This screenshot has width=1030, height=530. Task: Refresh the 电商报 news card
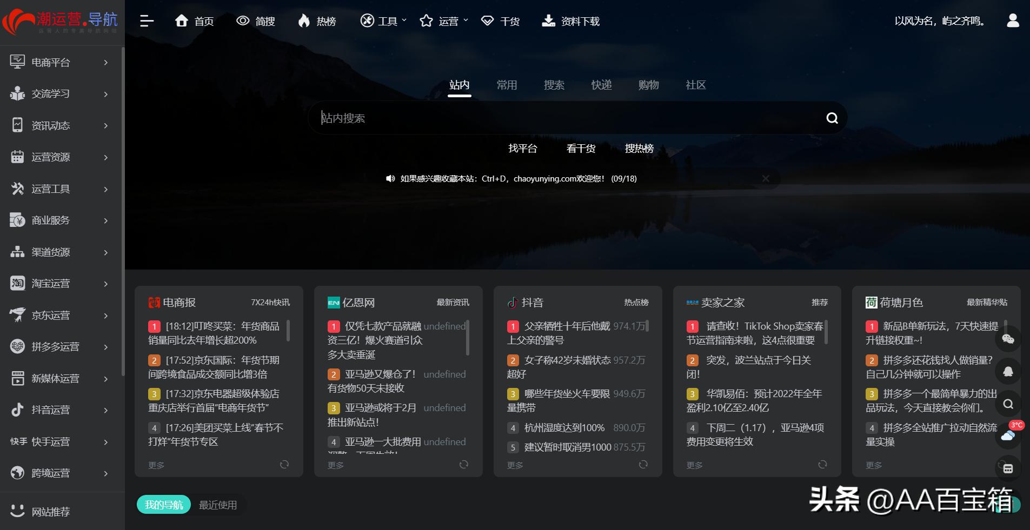pos(285,464)
